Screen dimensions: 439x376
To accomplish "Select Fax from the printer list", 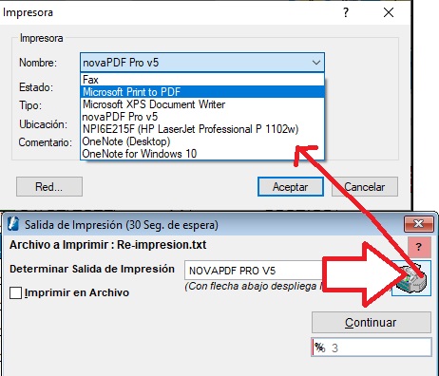I will coord(202,80).
